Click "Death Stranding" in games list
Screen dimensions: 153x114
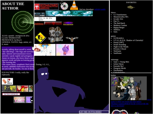pos(120,44)
